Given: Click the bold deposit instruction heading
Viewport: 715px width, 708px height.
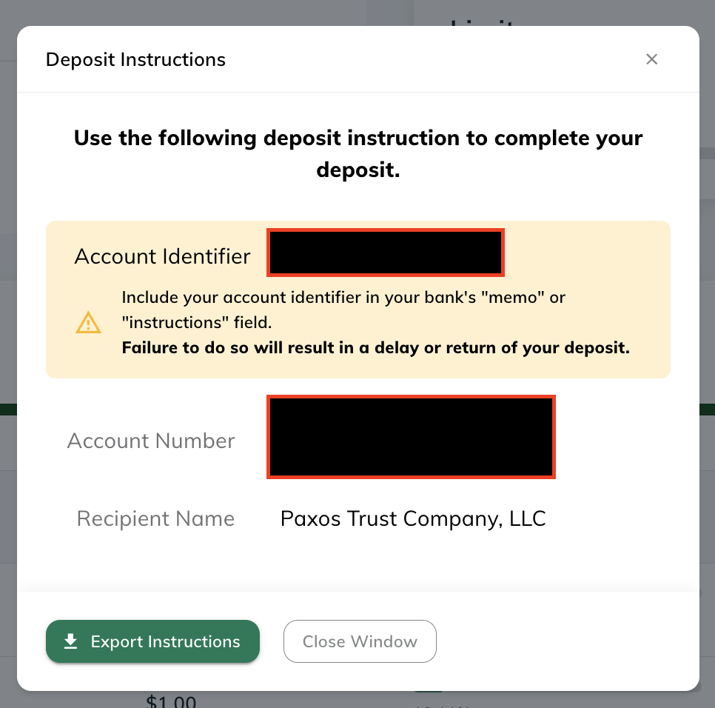Looking at the screenshot, I should [x=358, y=154].
